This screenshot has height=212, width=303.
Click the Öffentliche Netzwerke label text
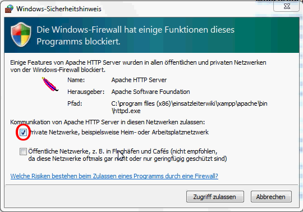[x=127, y=155]
